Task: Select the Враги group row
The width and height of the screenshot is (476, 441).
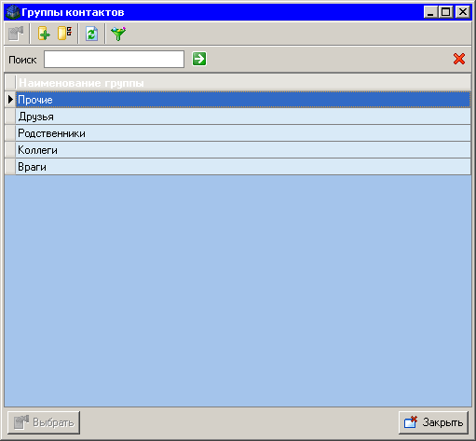Action: point(243,167)
